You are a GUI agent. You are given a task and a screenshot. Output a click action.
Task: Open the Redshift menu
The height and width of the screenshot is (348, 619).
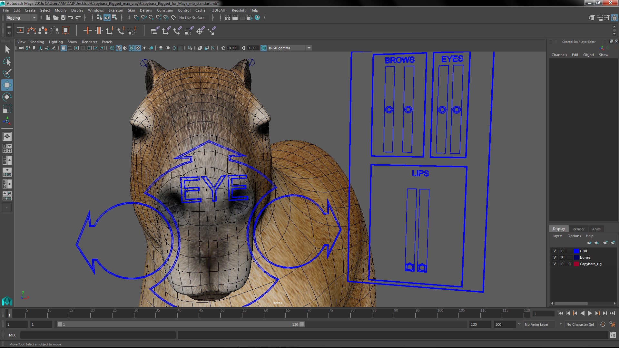click(239, 10)
